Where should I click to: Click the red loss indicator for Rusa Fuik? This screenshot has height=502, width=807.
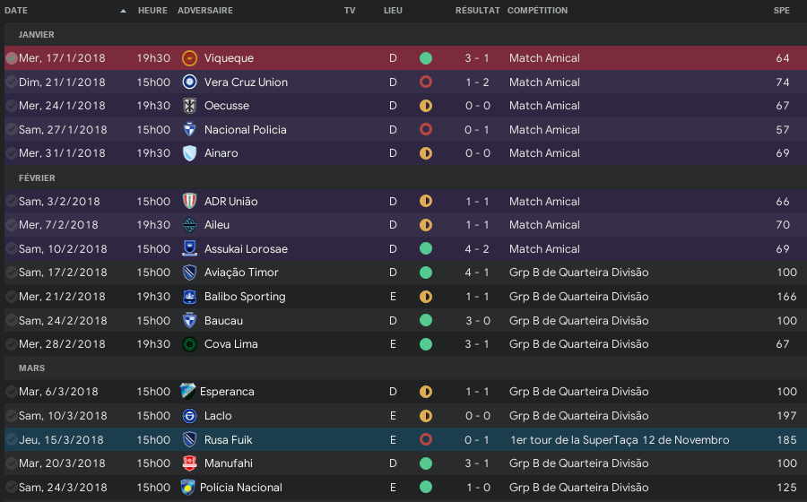(x=426, y=440)
